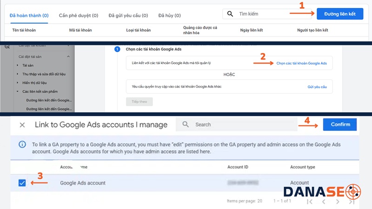The image size is (372, 209).
Task: Click the Gửi yêu cầu link
Action: coord(317,87)
